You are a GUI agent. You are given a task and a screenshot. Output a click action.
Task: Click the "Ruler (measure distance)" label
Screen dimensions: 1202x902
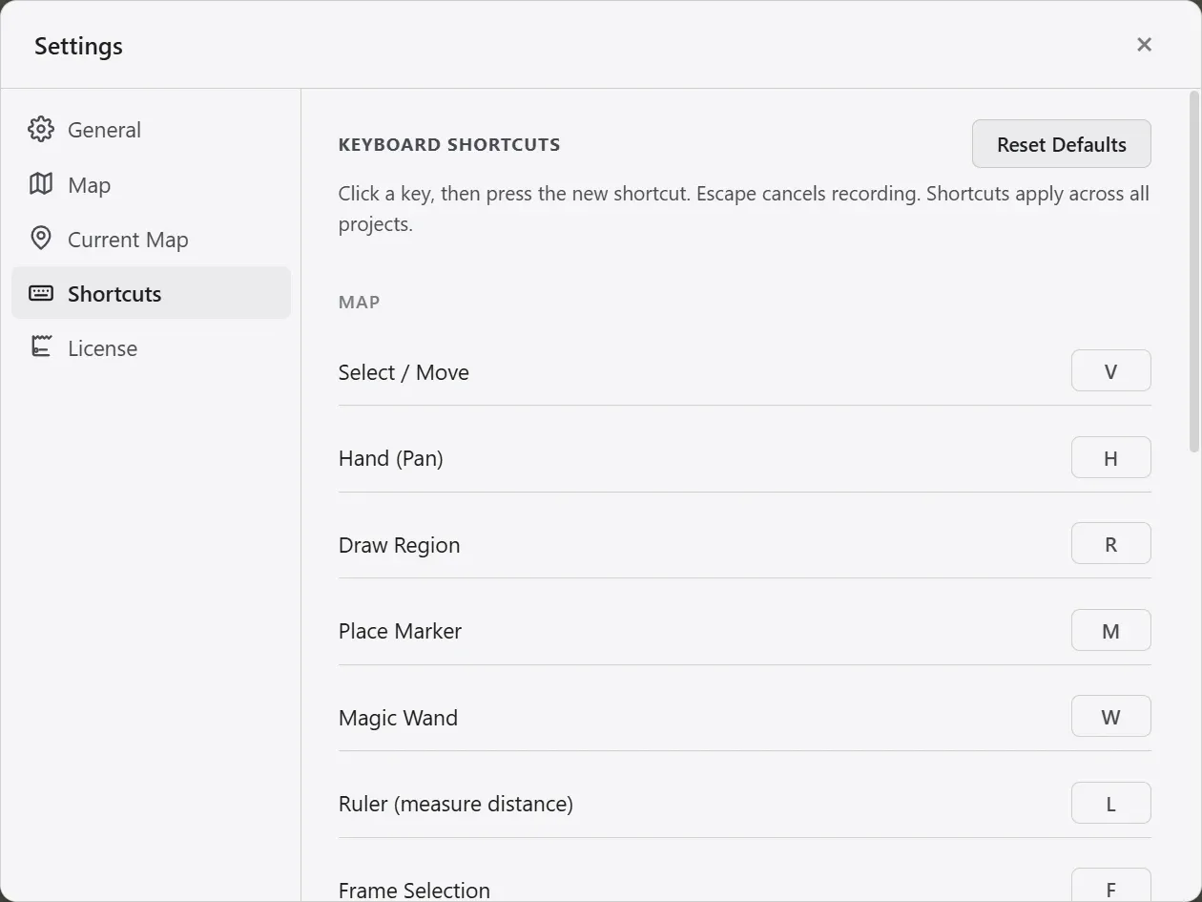[x=456, y=804]
